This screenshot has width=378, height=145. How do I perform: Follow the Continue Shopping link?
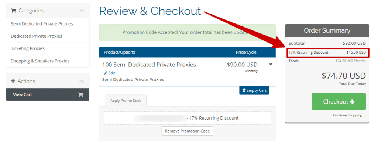click(347, 115)
